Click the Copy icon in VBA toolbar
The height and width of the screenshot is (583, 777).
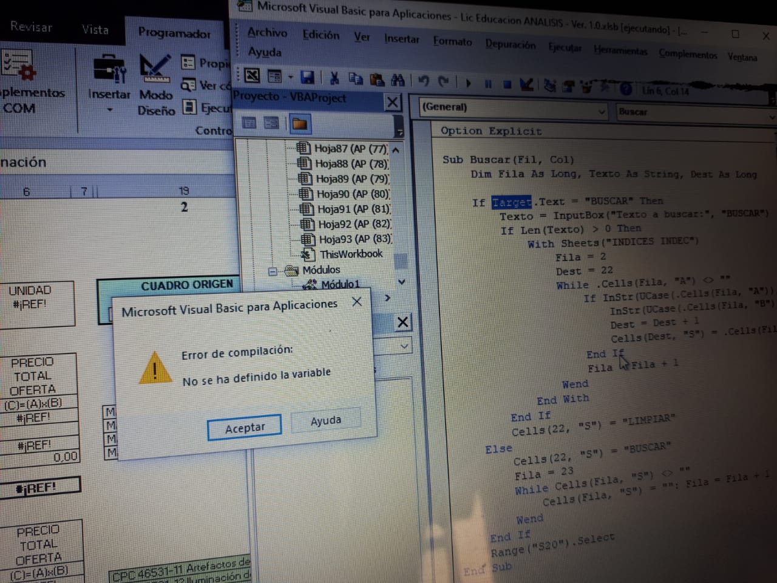[356, 78]
